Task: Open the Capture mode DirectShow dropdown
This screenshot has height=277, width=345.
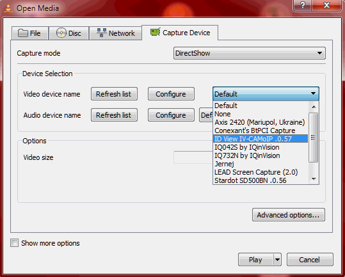Action: (x=250, y=53)
